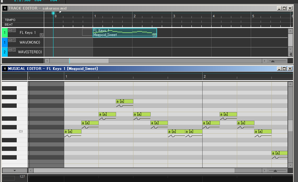
Task: Click the cyan WAV(STEREO) track number 2 box
Action: (5, 52)
